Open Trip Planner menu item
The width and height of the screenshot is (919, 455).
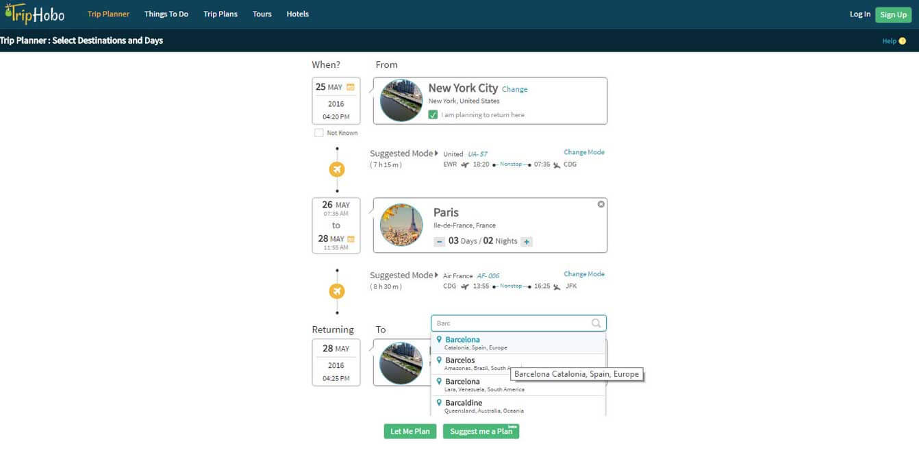108,14
